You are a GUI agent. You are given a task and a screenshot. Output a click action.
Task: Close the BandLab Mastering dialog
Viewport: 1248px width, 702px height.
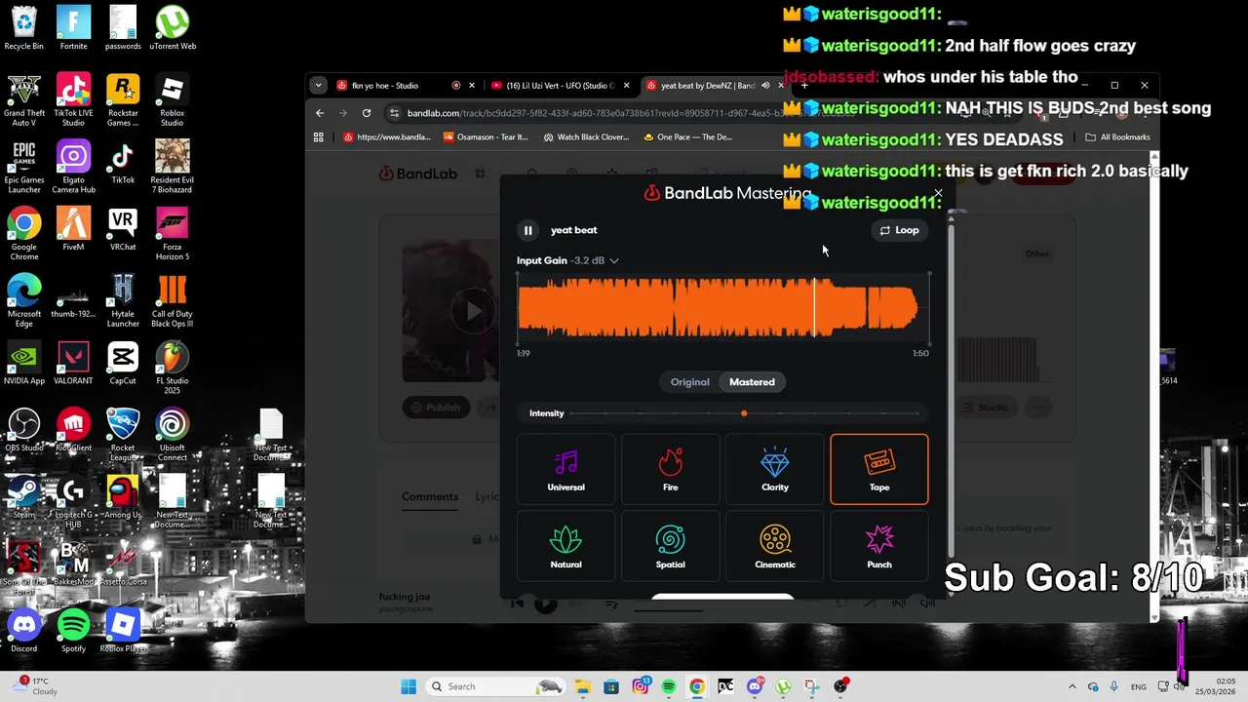938,194
